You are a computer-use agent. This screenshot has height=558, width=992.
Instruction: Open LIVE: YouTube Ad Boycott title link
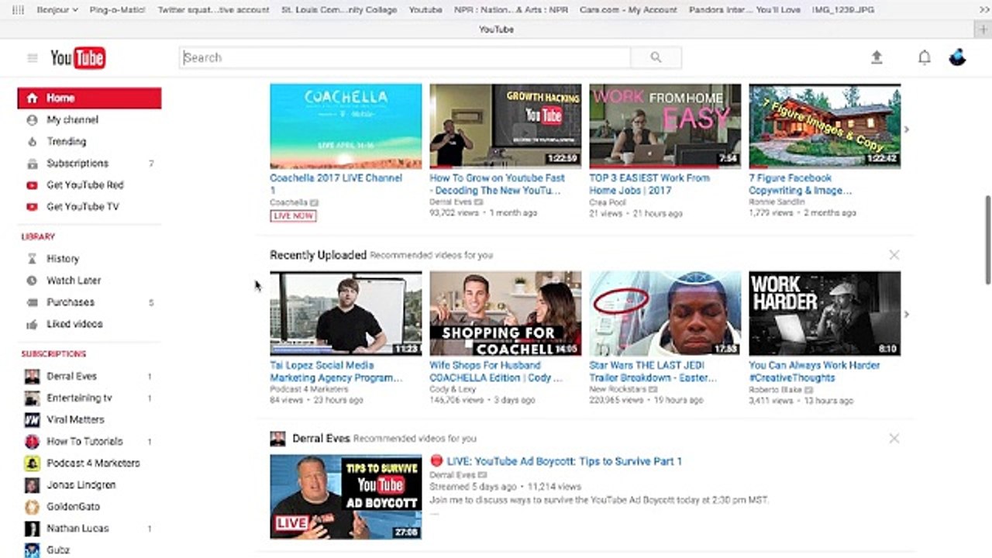click(564, 461)
